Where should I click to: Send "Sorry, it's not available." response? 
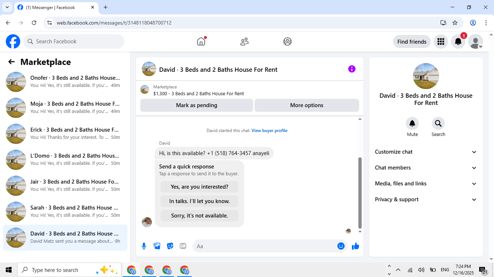[200, 216]
